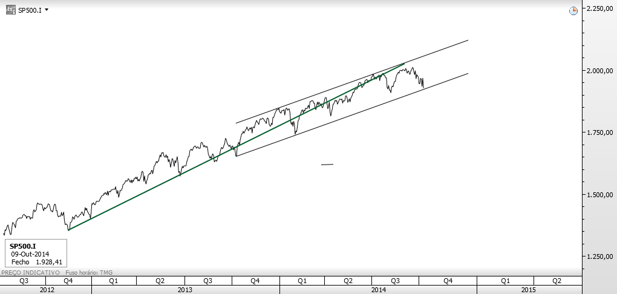Image resolution: width=617 pixels, height=294 pixels.
Task: Click the Q4 quarter of 2012 on the time axis
Action: pyautogui.click(x=68, y=281)
